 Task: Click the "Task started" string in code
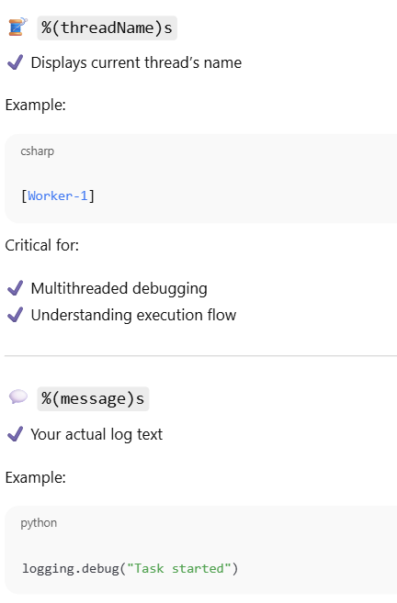[x=179, y=568]
